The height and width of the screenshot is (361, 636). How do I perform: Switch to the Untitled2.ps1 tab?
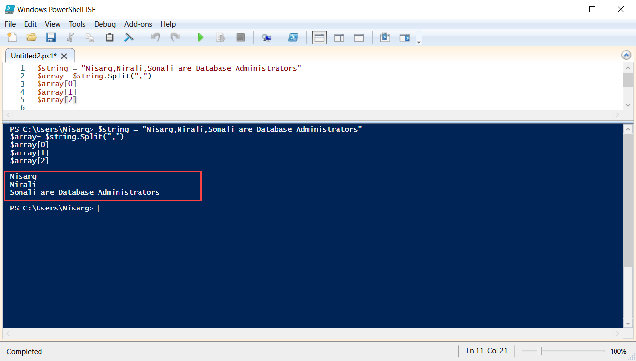pyautogui.click(x=34, y=56)
